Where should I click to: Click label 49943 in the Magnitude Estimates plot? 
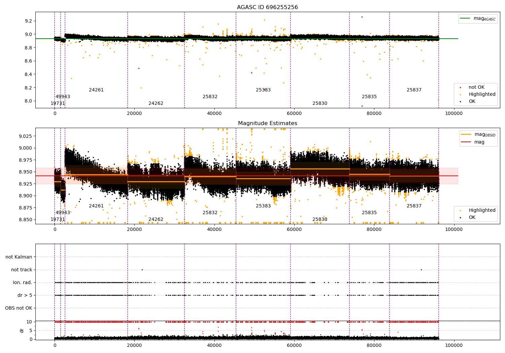(63, 213)
